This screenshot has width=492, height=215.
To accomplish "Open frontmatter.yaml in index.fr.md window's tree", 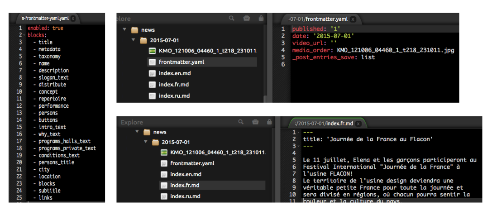I will [192, 163].
